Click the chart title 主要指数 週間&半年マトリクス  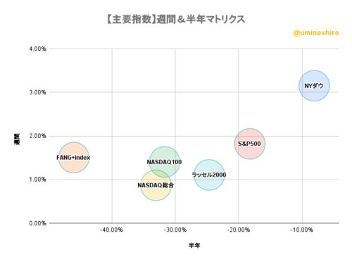(176, 19)
